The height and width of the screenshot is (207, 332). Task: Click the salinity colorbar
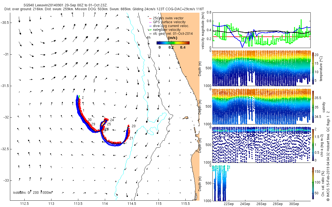[x=313, y=107]
